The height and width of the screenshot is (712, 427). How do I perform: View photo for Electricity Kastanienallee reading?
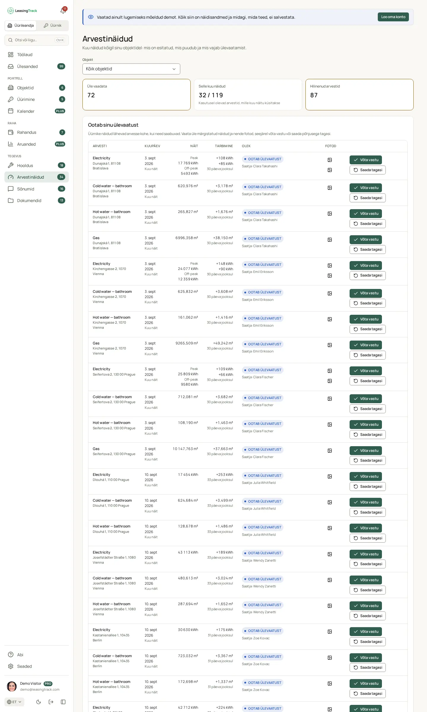(x=330, y=632)
